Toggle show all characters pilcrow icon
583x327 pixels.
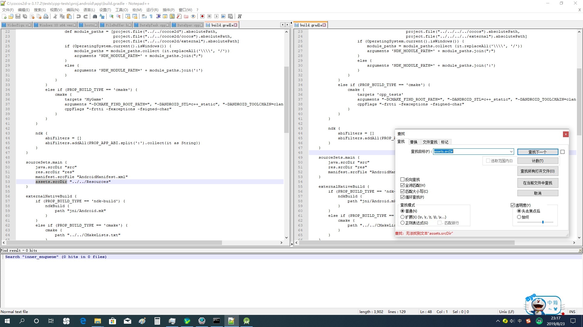pyautogui.click(x=151, y=16)
